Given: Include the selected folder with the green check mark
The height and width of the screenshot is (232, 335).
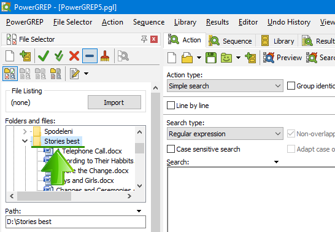Looking at the screenshot, I should 44,56.
